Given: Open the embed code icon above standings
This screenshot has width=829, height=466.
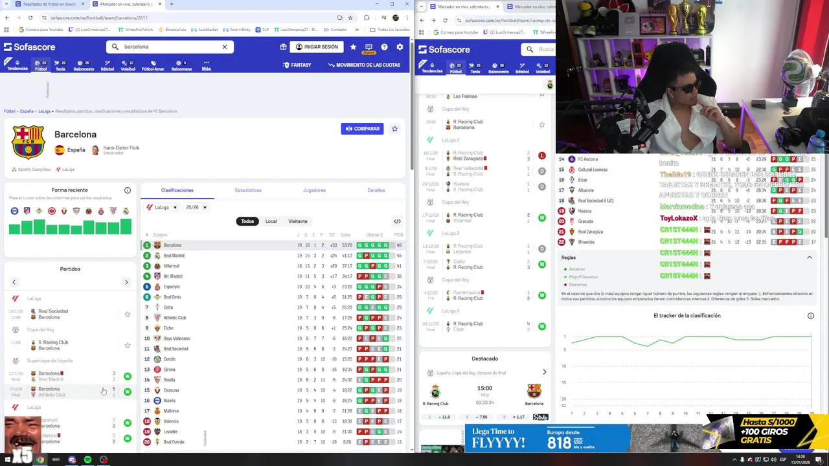Looking at the screenshot, I should point(397,221).
